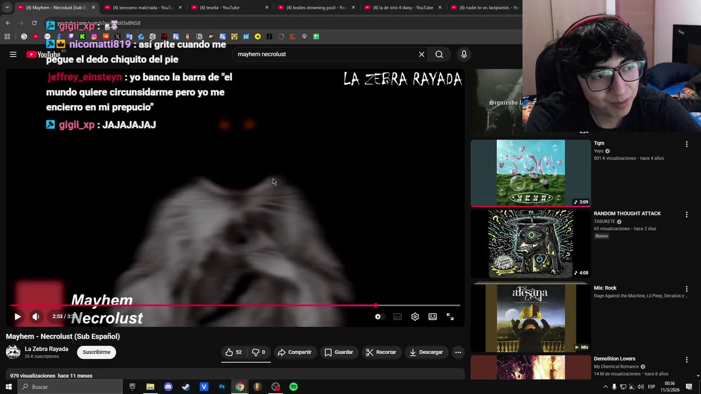Screen dimensions: 701x394
Task: Open more actions menu below video
Action: 458,352
